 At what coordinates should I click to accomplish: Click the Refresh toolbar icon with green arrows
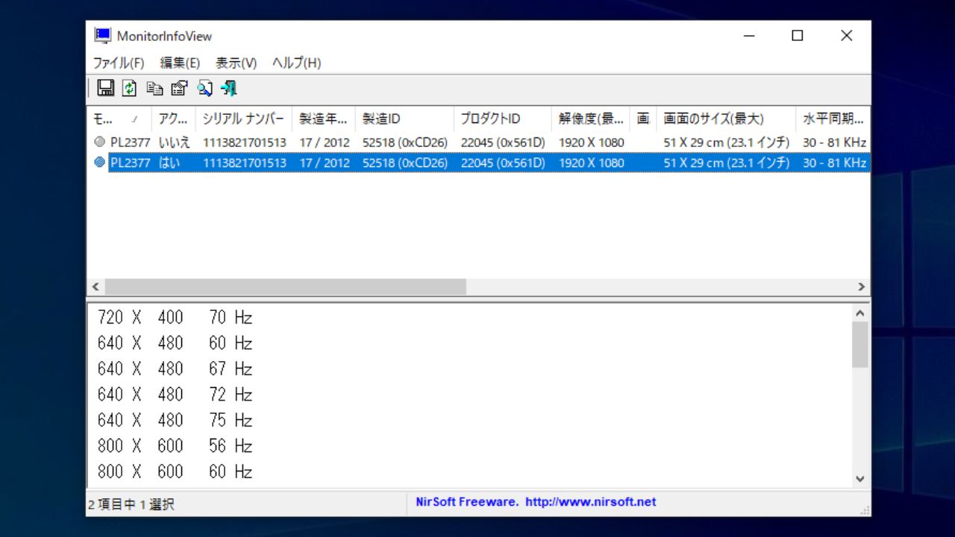click(130, 88)
